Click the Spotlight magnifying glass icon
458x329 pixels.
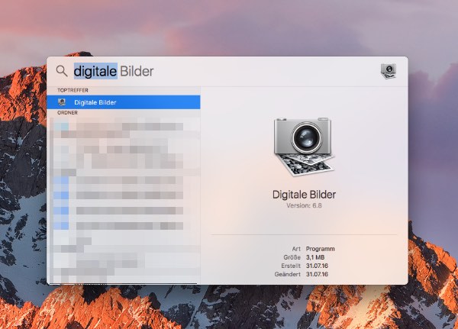coord(62,71)
